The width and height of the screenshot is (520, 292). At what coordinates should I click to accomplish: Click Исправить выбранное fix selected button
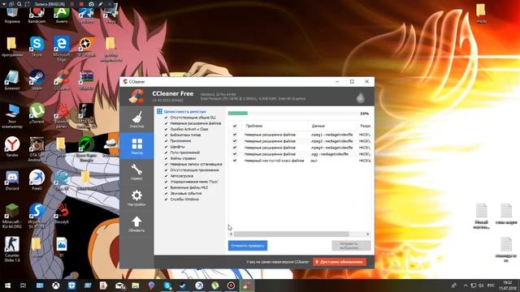click(351, 246)
